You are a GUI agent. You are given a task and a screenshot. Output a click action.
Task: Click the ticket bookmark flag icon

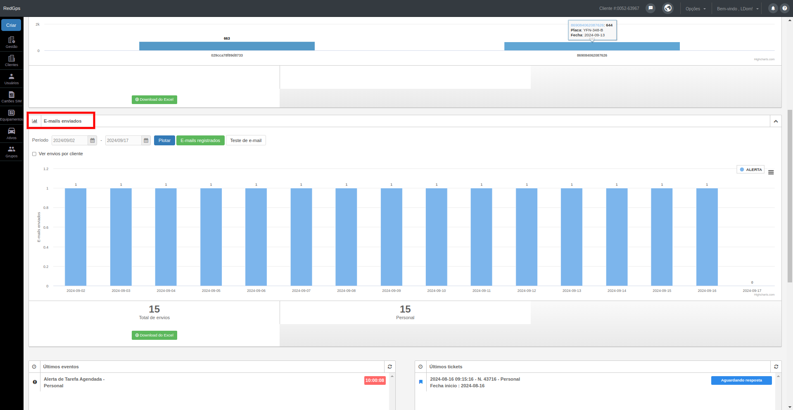coord(421,382)
